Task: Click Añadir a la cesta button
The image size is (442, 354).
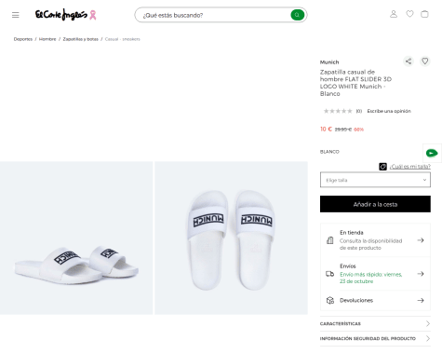Action: click(375, 204)
